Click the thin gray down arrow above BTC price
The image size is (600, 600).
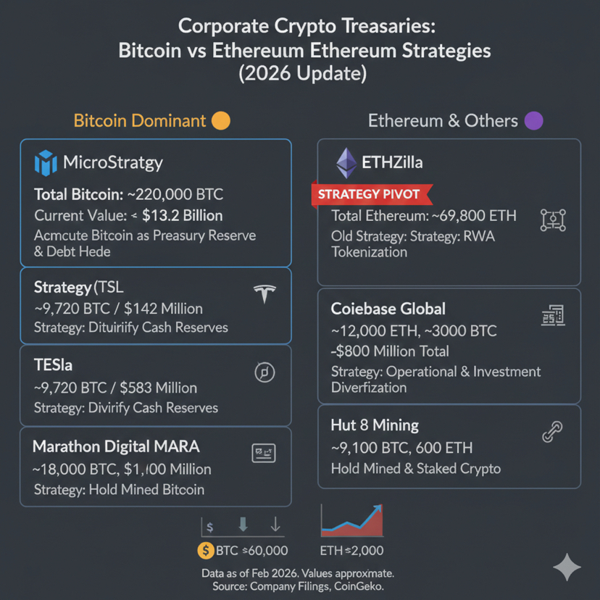pyautogui.click(x=275, y=524)
